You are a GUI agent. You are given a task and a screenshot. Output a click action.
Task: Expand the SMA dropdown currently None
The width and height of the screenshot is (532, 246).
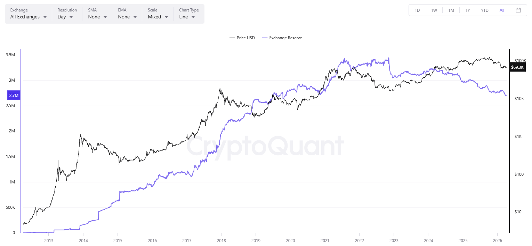point(97,17)
